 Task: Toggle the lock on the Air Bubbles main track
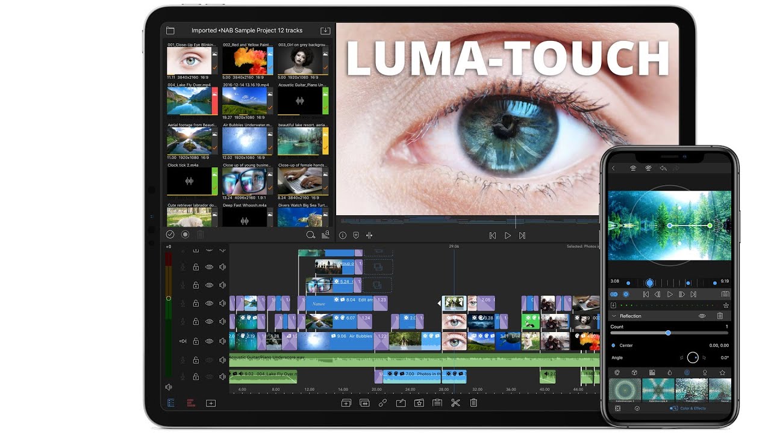pyautogui.click(x=196, y=341)
